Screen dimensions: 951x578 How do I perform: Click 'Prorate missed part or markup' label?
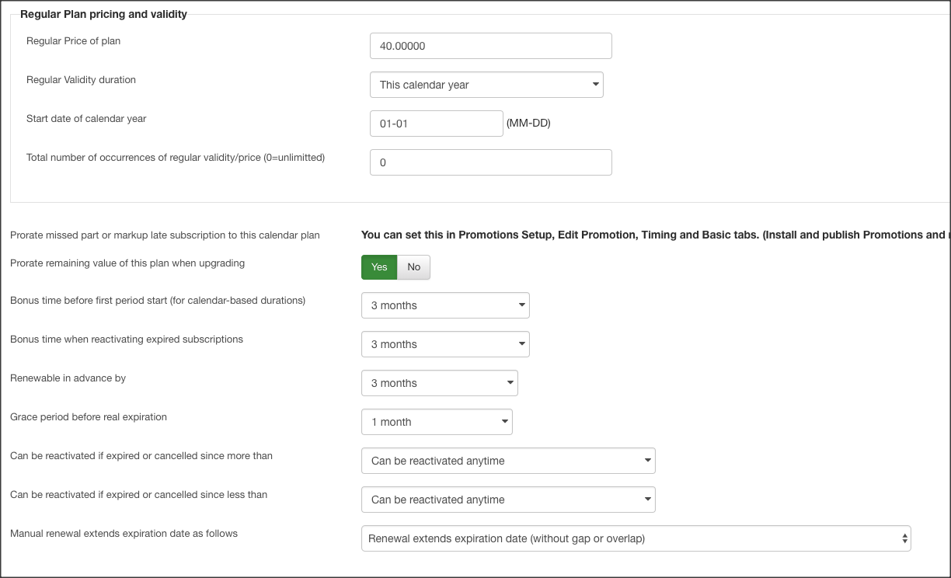click(165, 235)
